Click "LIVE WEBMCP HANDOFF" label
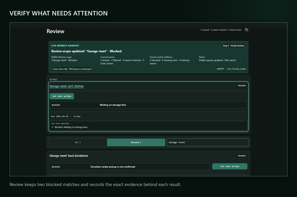This screenshot has width=297, height=197. (65, 45)
